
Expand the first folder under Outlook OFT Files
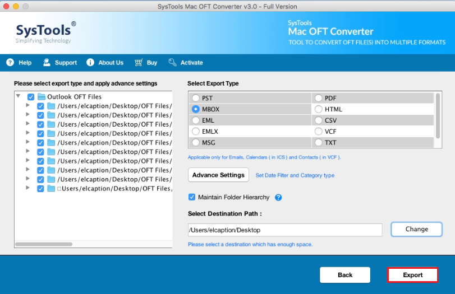[x=27, y=105]
